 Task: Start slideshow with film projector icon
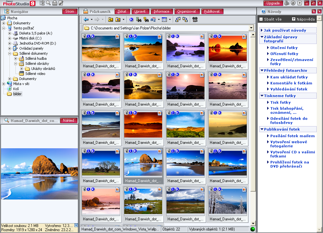[x=195, y=19]
